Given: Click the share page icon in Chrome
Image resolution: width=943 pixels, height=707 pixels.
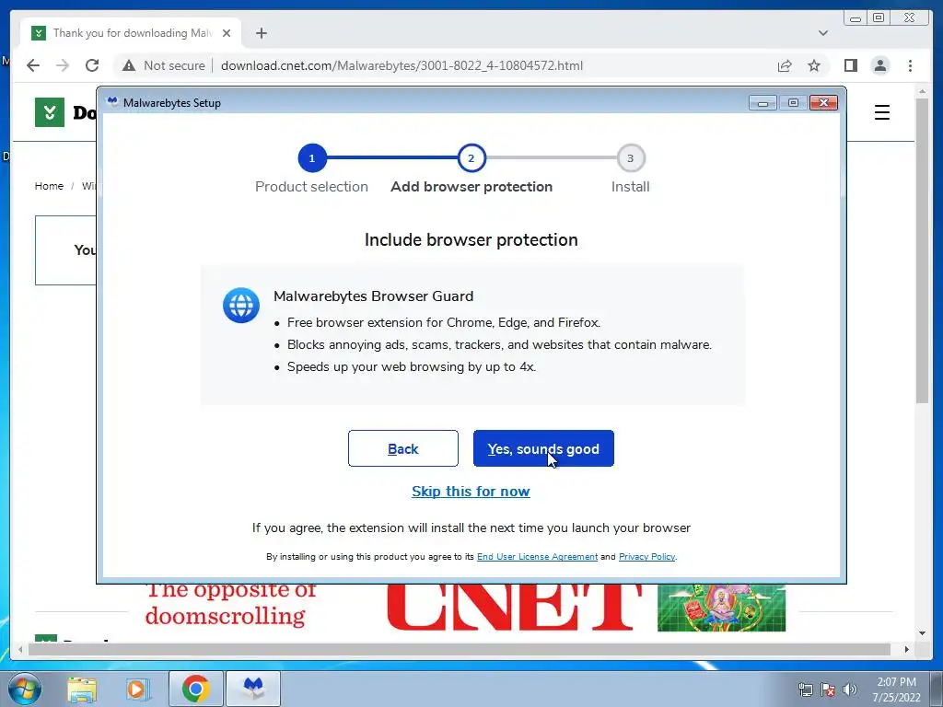Looking at the screenshot, I should tap(785, 65).
